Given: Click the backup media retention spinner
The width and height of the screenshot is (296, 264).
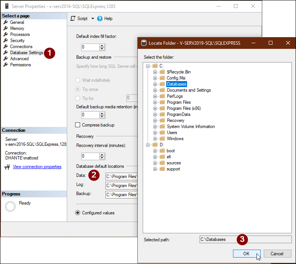Looking at the screenshot, I should (102, 115).
